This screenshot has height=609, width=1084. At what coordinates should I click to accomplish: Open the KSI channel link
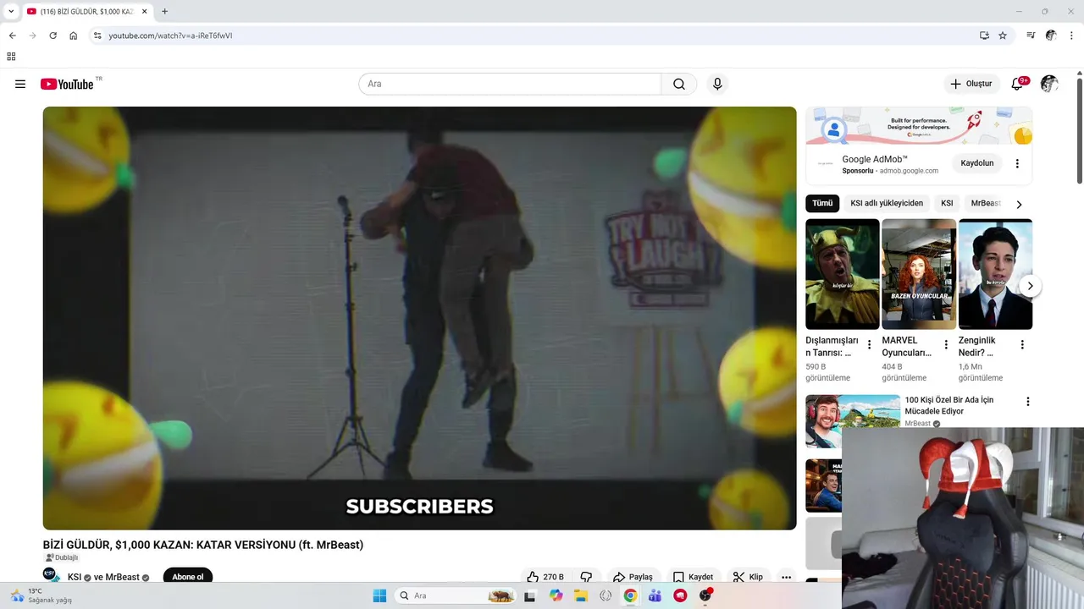pyautogui.click(x=75, y=577)
